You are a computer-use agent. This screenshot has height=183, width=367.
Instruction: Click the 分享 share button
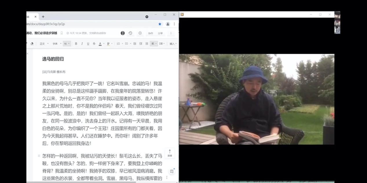[x=160, y=33]
